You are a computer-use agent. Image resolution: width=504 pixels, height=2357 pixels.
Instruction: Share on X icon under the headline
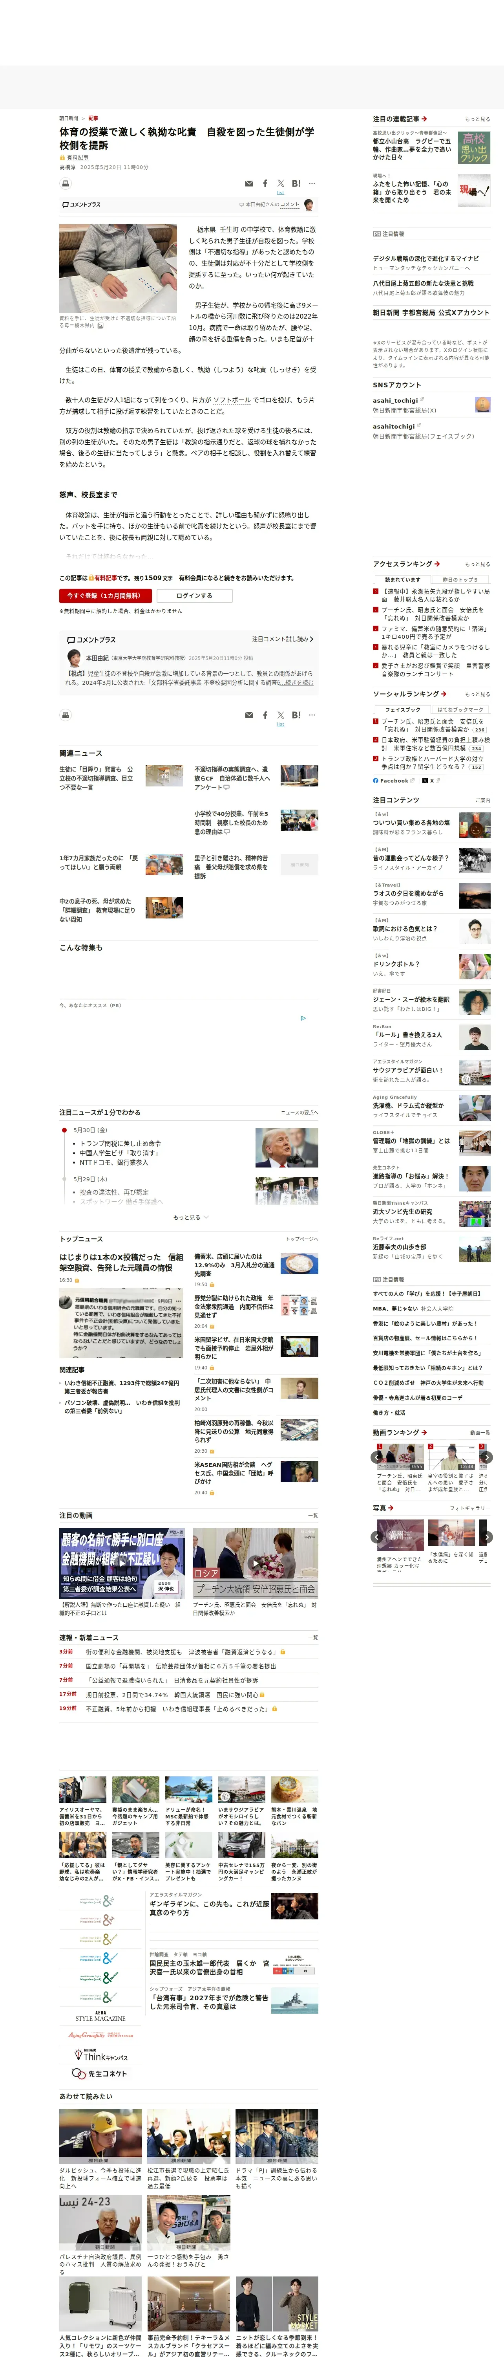[281, 184]
